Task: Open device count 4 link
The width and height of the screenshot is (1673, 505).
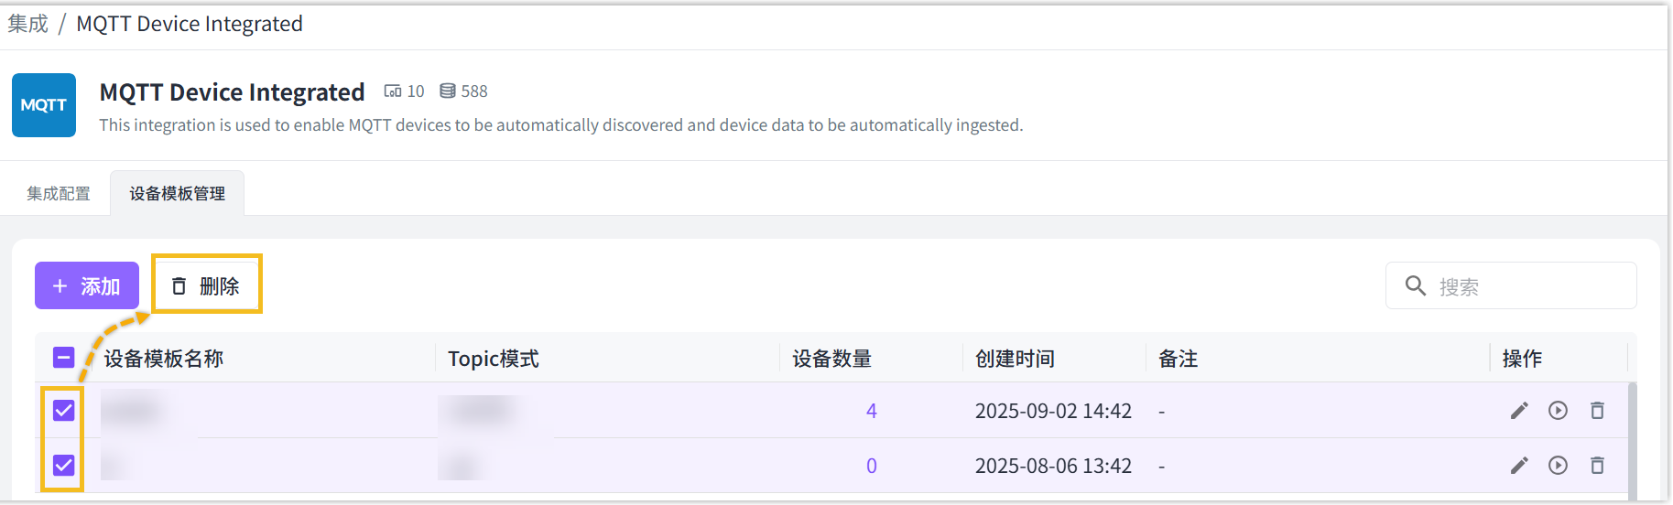Action: click(871, 411)
